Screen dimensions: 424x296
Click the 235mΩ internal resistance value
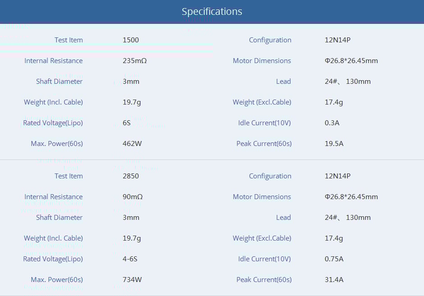134,61
